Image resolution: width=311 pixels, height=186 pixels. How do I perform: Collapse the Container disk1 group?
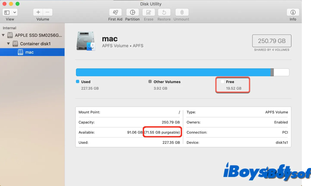9,44
